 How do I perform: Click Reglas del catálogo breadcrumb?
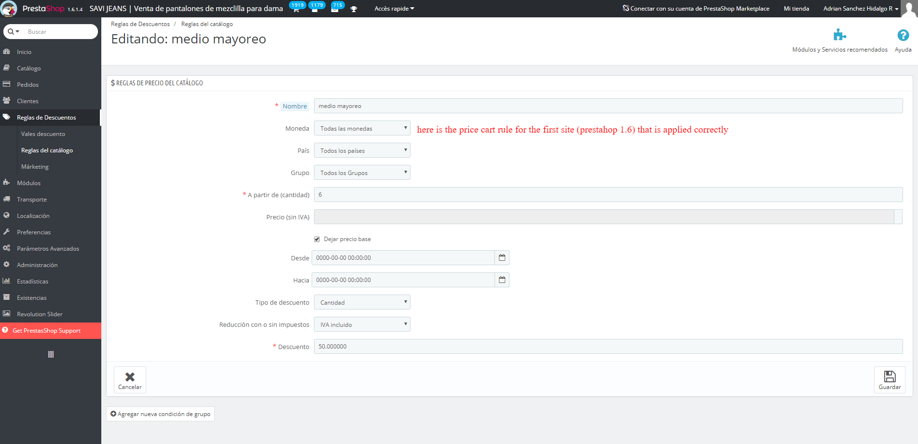point(207,24)
